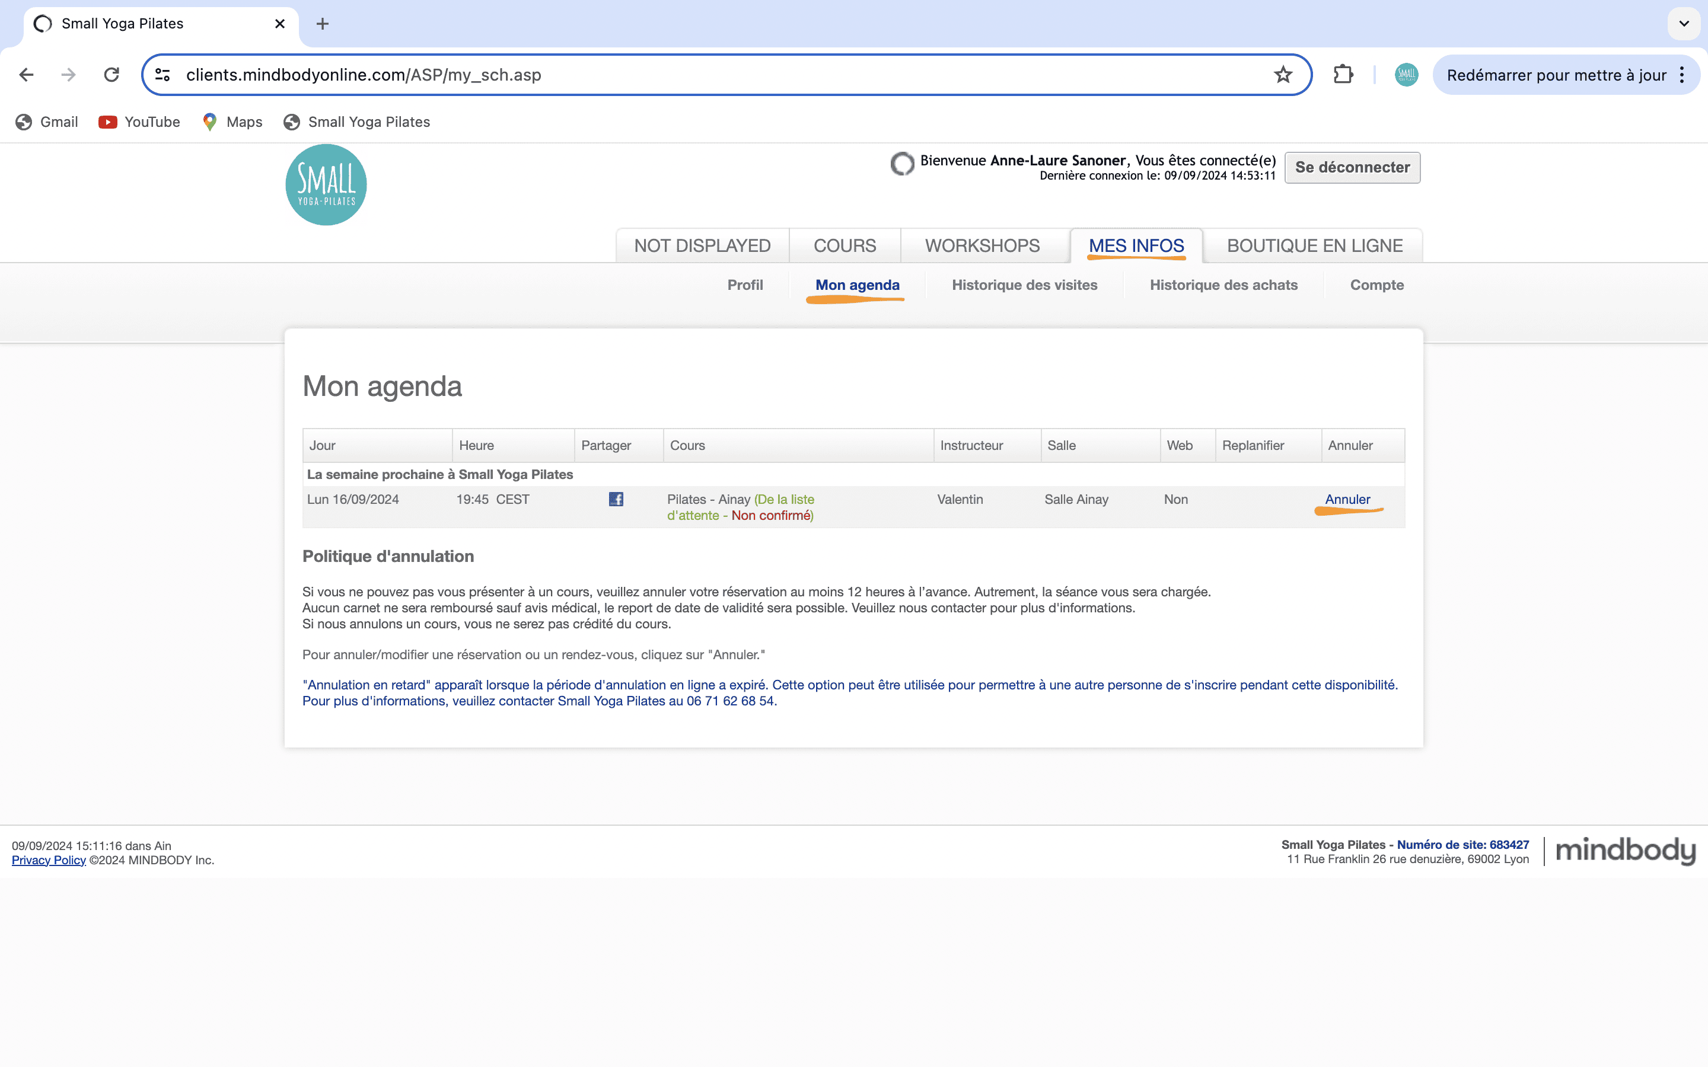Select Historique des visites submenu
This screenshot has width=1708, height=1067.
(x=1024, y=285)
